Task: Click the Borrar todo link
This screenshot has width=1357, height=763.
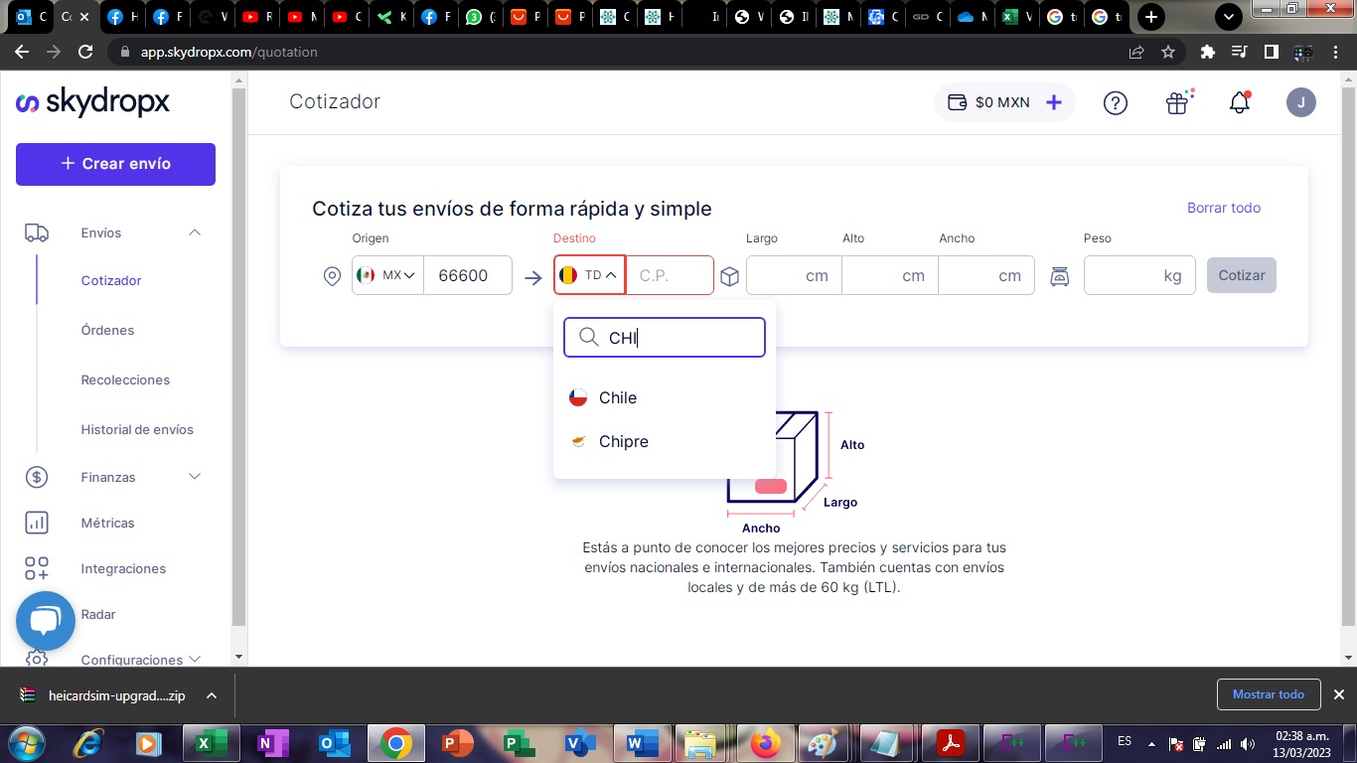Action: point(1224,208)
